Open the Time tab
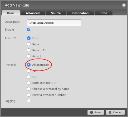The image size is (128, 117). tap(104, 13)
